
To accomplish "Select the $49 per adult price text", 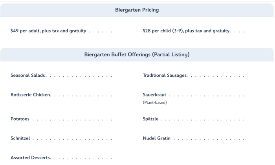I will tap(48, 31).
